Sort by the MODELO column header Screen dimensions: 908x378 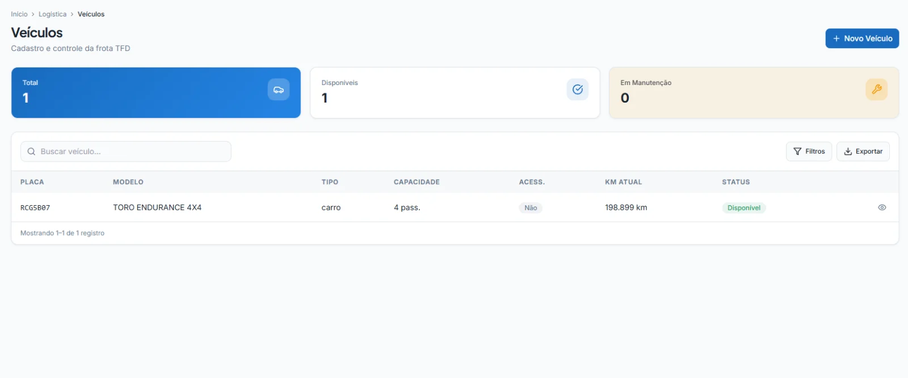click(128, 182)
